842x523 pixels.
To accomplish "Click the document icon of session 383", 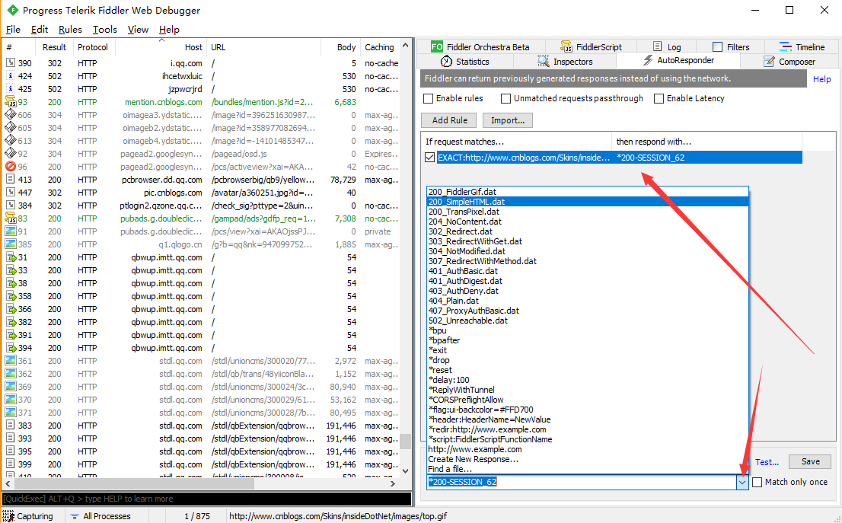I will point(11,426).
